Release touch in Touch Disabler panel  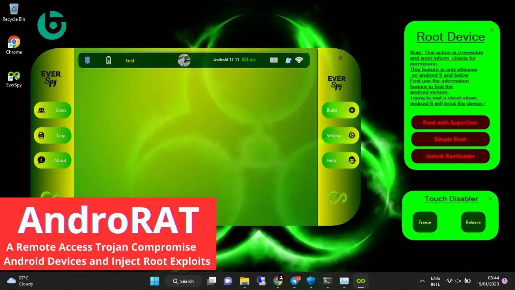[x=473, y=222]
